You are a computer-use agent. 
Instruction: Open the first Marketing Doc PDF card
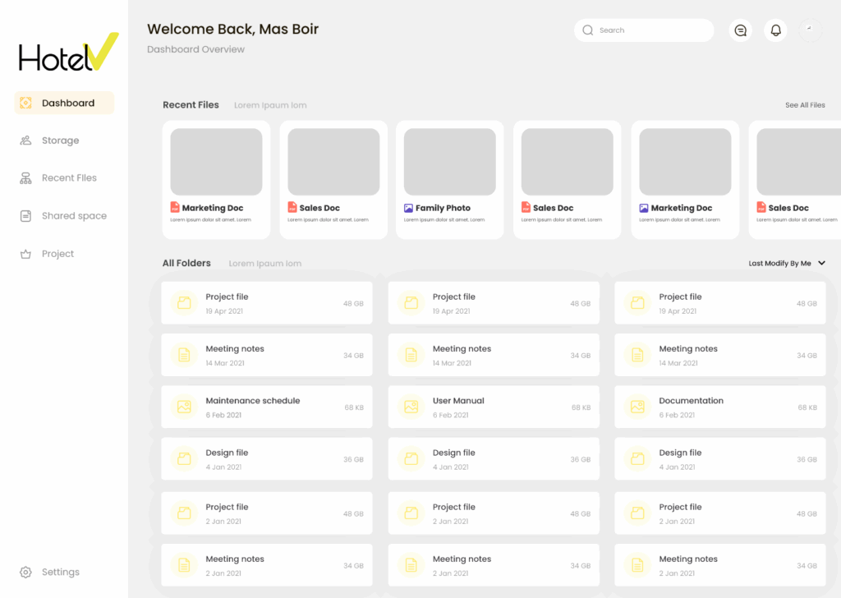[x=216, y=180]
